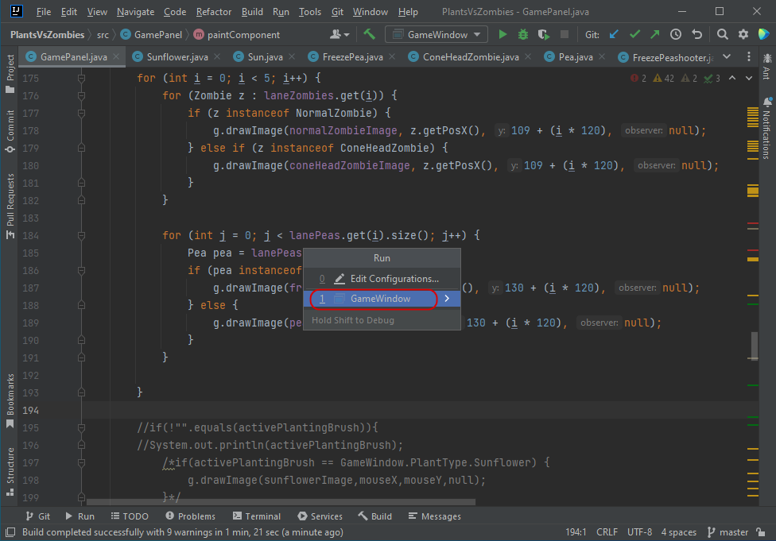776x541 pixels.
Task: Open Messages tool window
Action: [435, 516]
